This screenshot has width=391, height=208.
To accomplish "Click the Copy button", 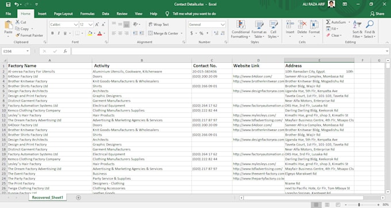I will coord(22,29).
